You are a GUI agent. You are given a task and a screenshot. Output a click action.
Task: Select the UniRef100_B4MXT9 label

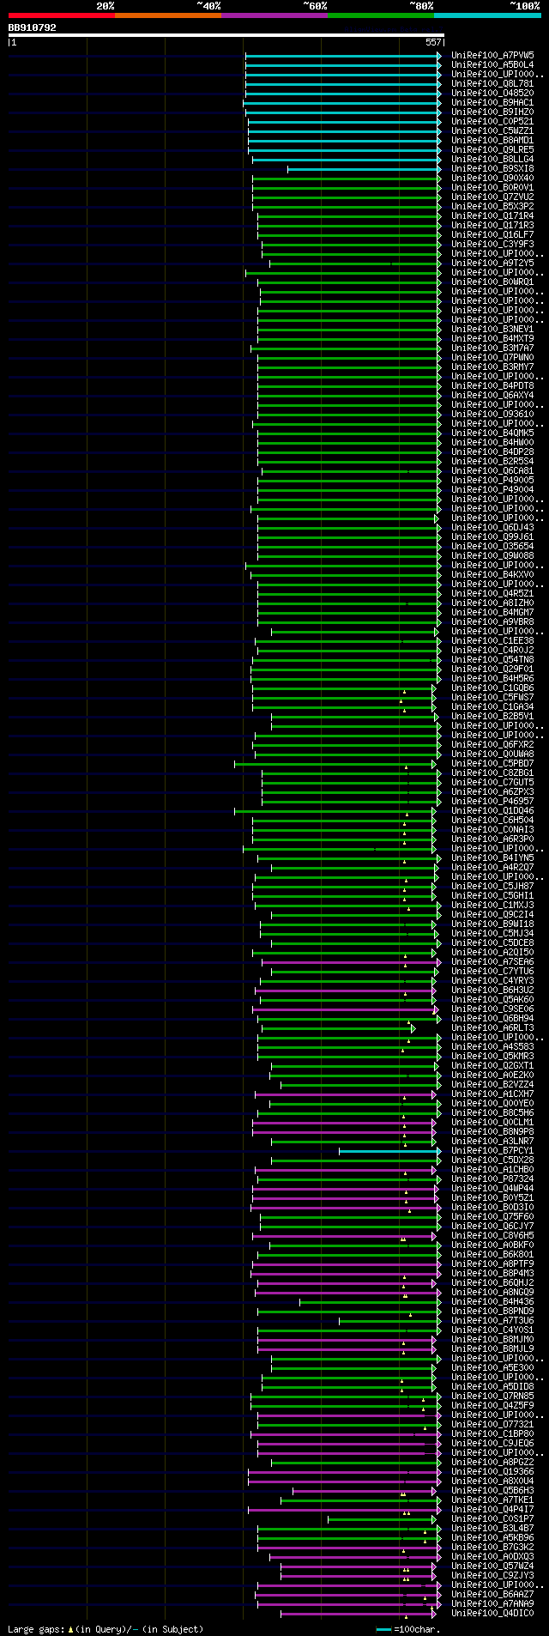[x=492, y=338]
